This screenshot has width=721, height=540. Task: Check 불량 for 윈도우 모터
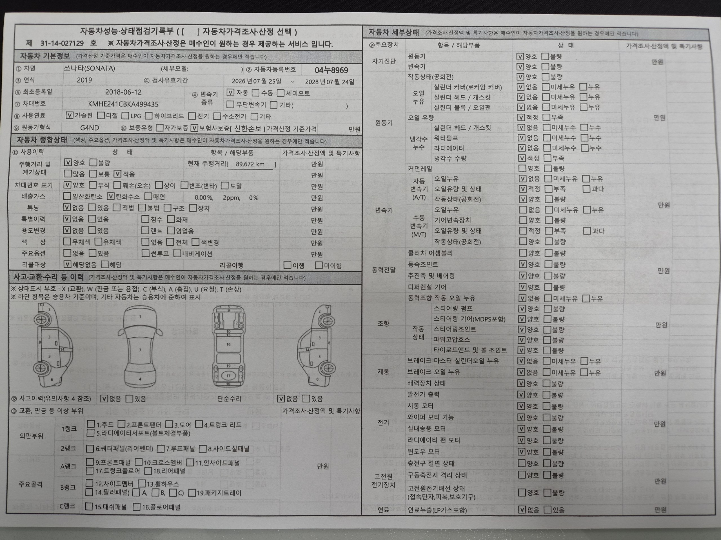point(547,452)
